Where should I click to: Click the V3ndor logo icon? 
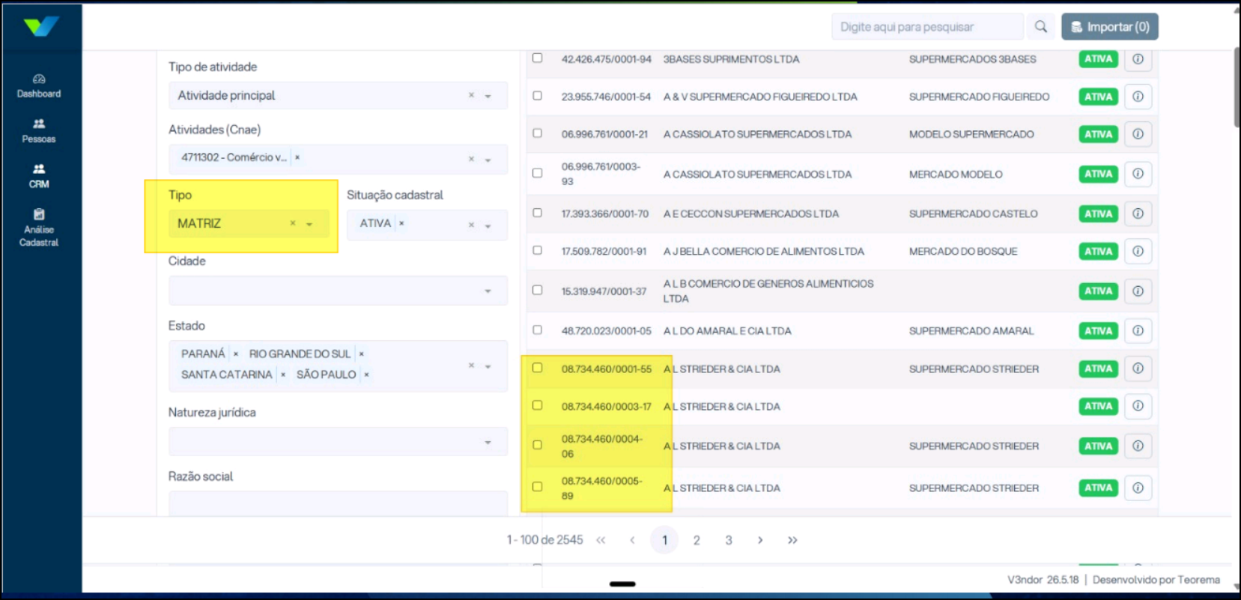[41, 26]
